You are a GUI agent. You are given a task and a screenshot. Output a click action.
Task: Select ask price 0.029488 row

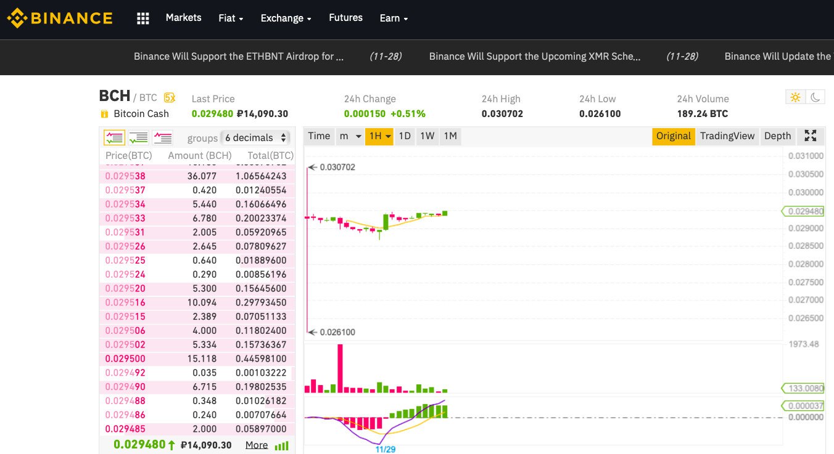point(197,401)
